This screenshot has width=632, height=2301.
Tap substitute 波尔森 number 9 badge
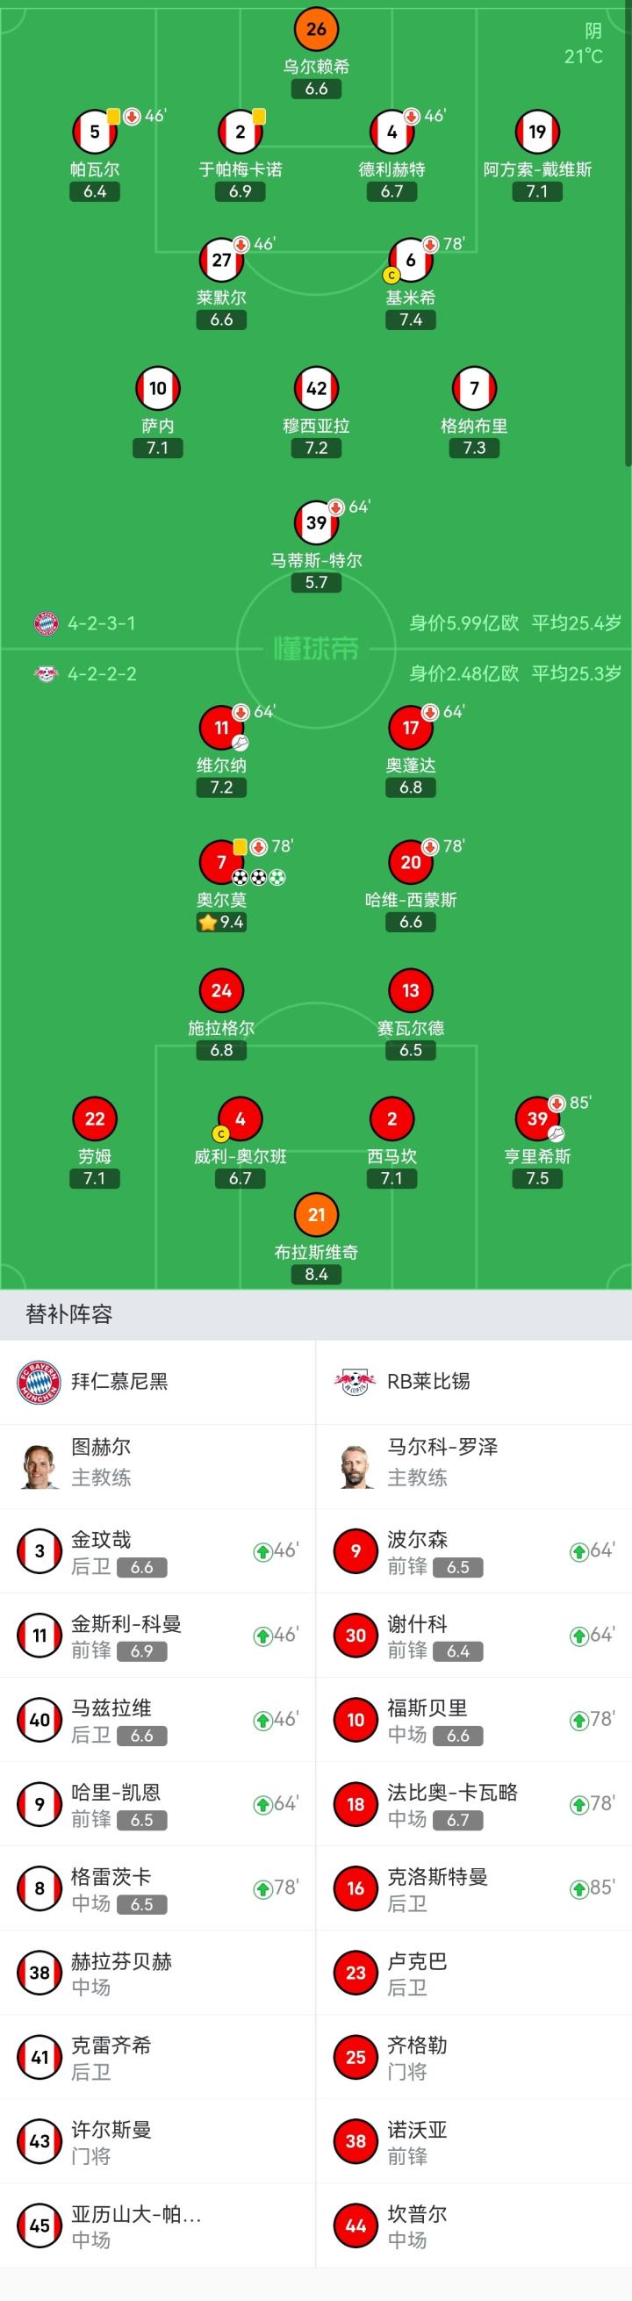point(355,1551)
